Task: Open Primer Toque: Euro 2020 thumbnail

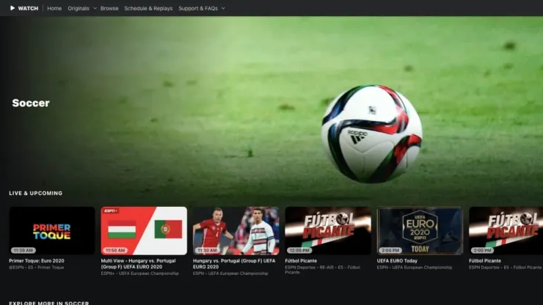Action: pos(51,230)
